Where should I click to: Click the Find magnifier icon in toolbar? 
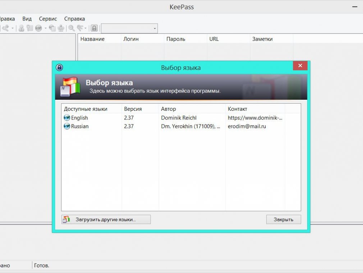pyautogui.click(x=71, y=28)
